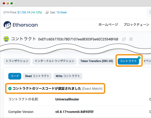
Task: Show the address QR code via the QR icon
Action: tap(131, 39)
